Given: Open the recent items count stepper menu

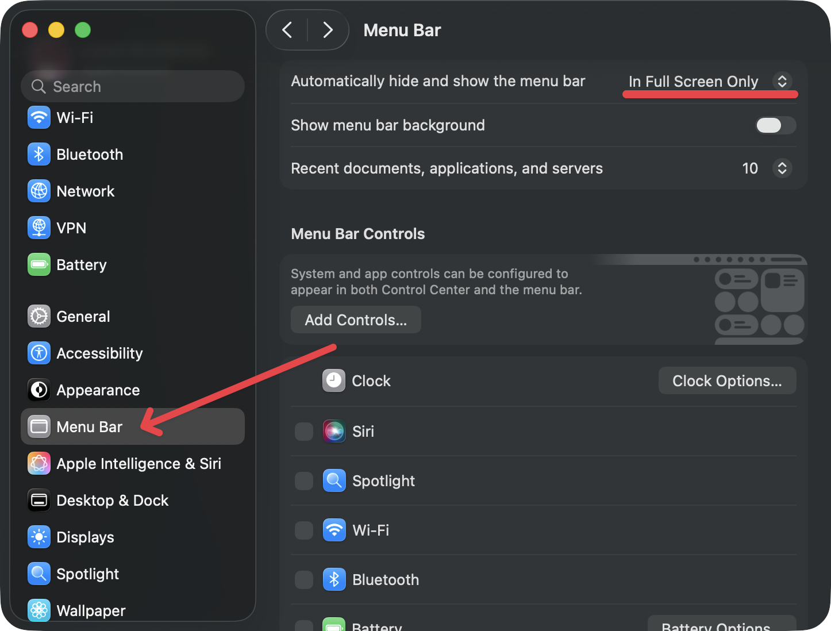Looking at the screenshot, I should point(782,168).
